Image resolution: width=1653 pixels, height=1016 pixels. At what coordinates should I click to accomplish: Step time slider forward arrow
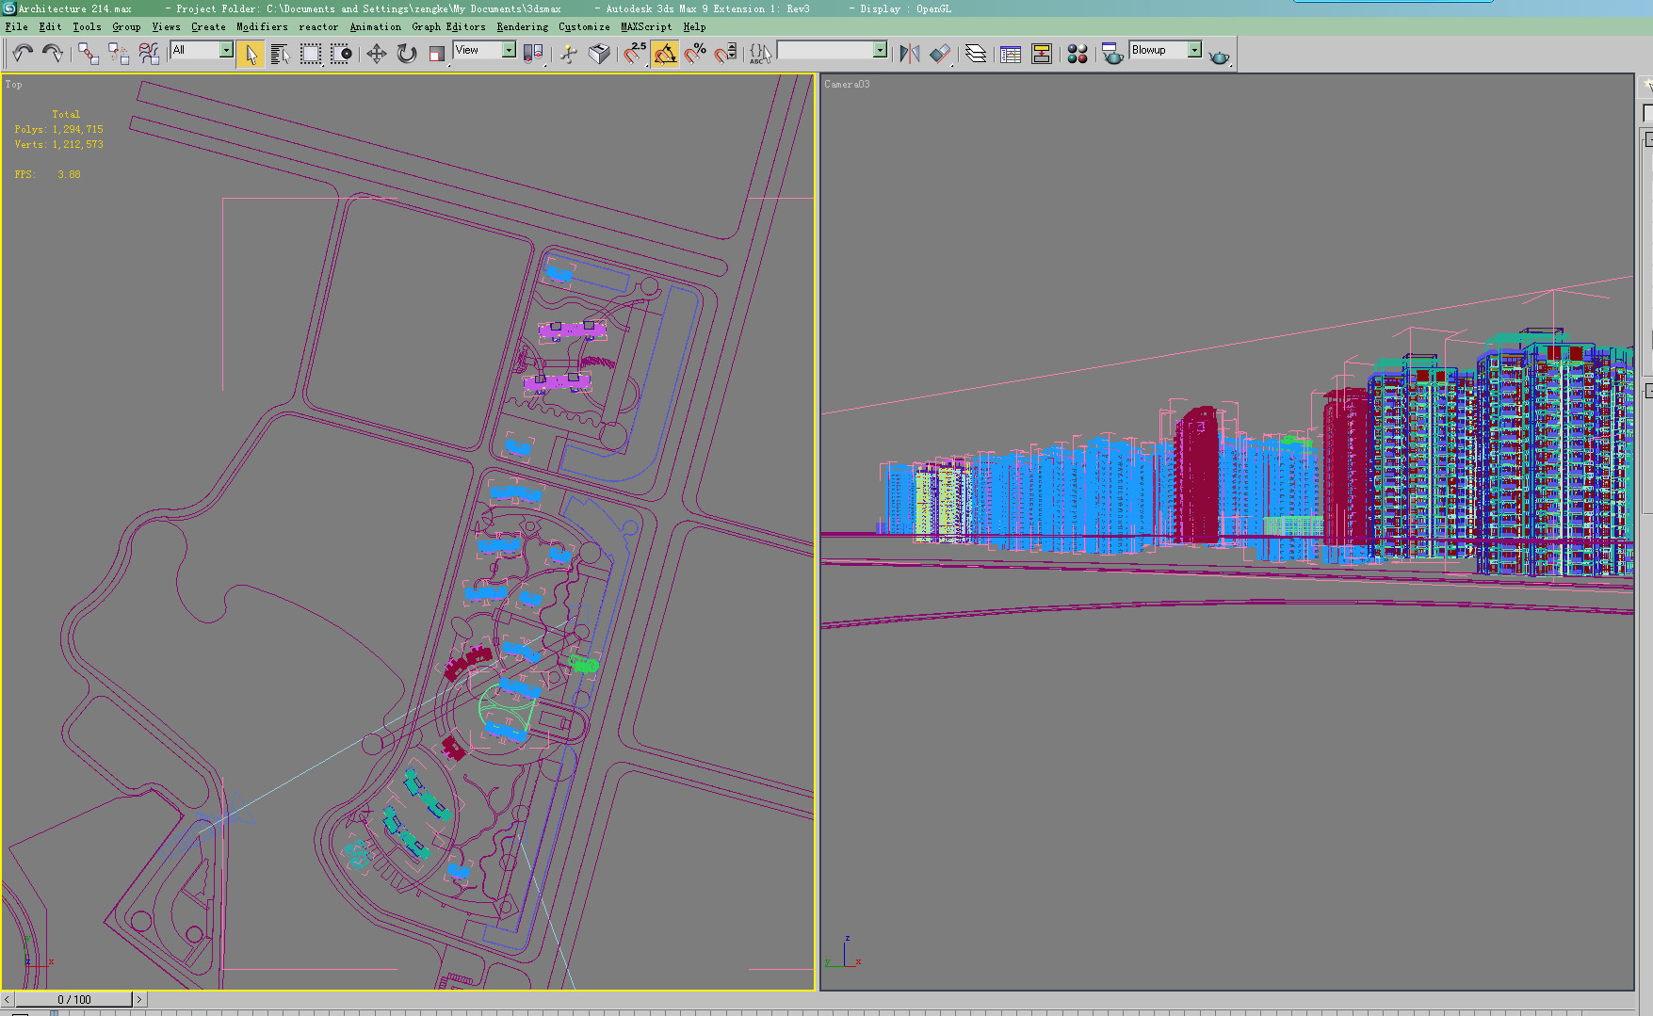click(139, 999)
